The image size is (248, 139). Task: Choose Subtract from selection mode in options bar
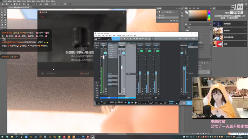17,4
